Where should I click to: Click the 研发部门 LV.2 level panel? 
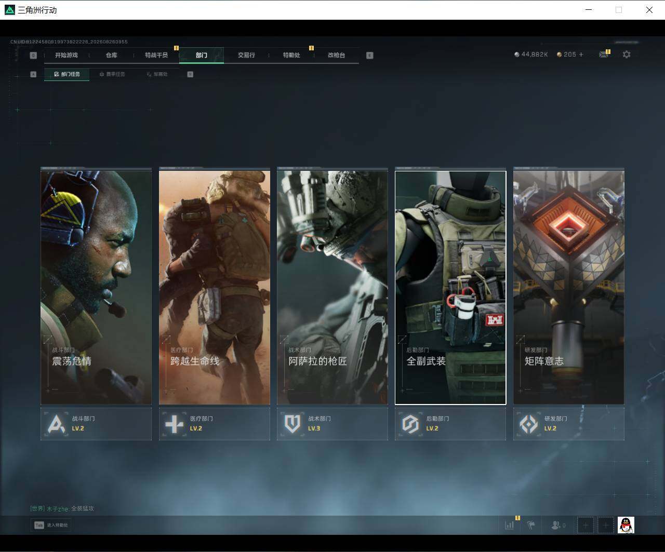pos(569,424)
